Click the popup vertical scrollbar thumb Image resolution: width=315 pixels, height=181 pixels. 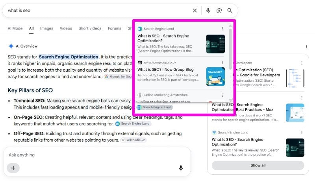[x=230, y=49]
